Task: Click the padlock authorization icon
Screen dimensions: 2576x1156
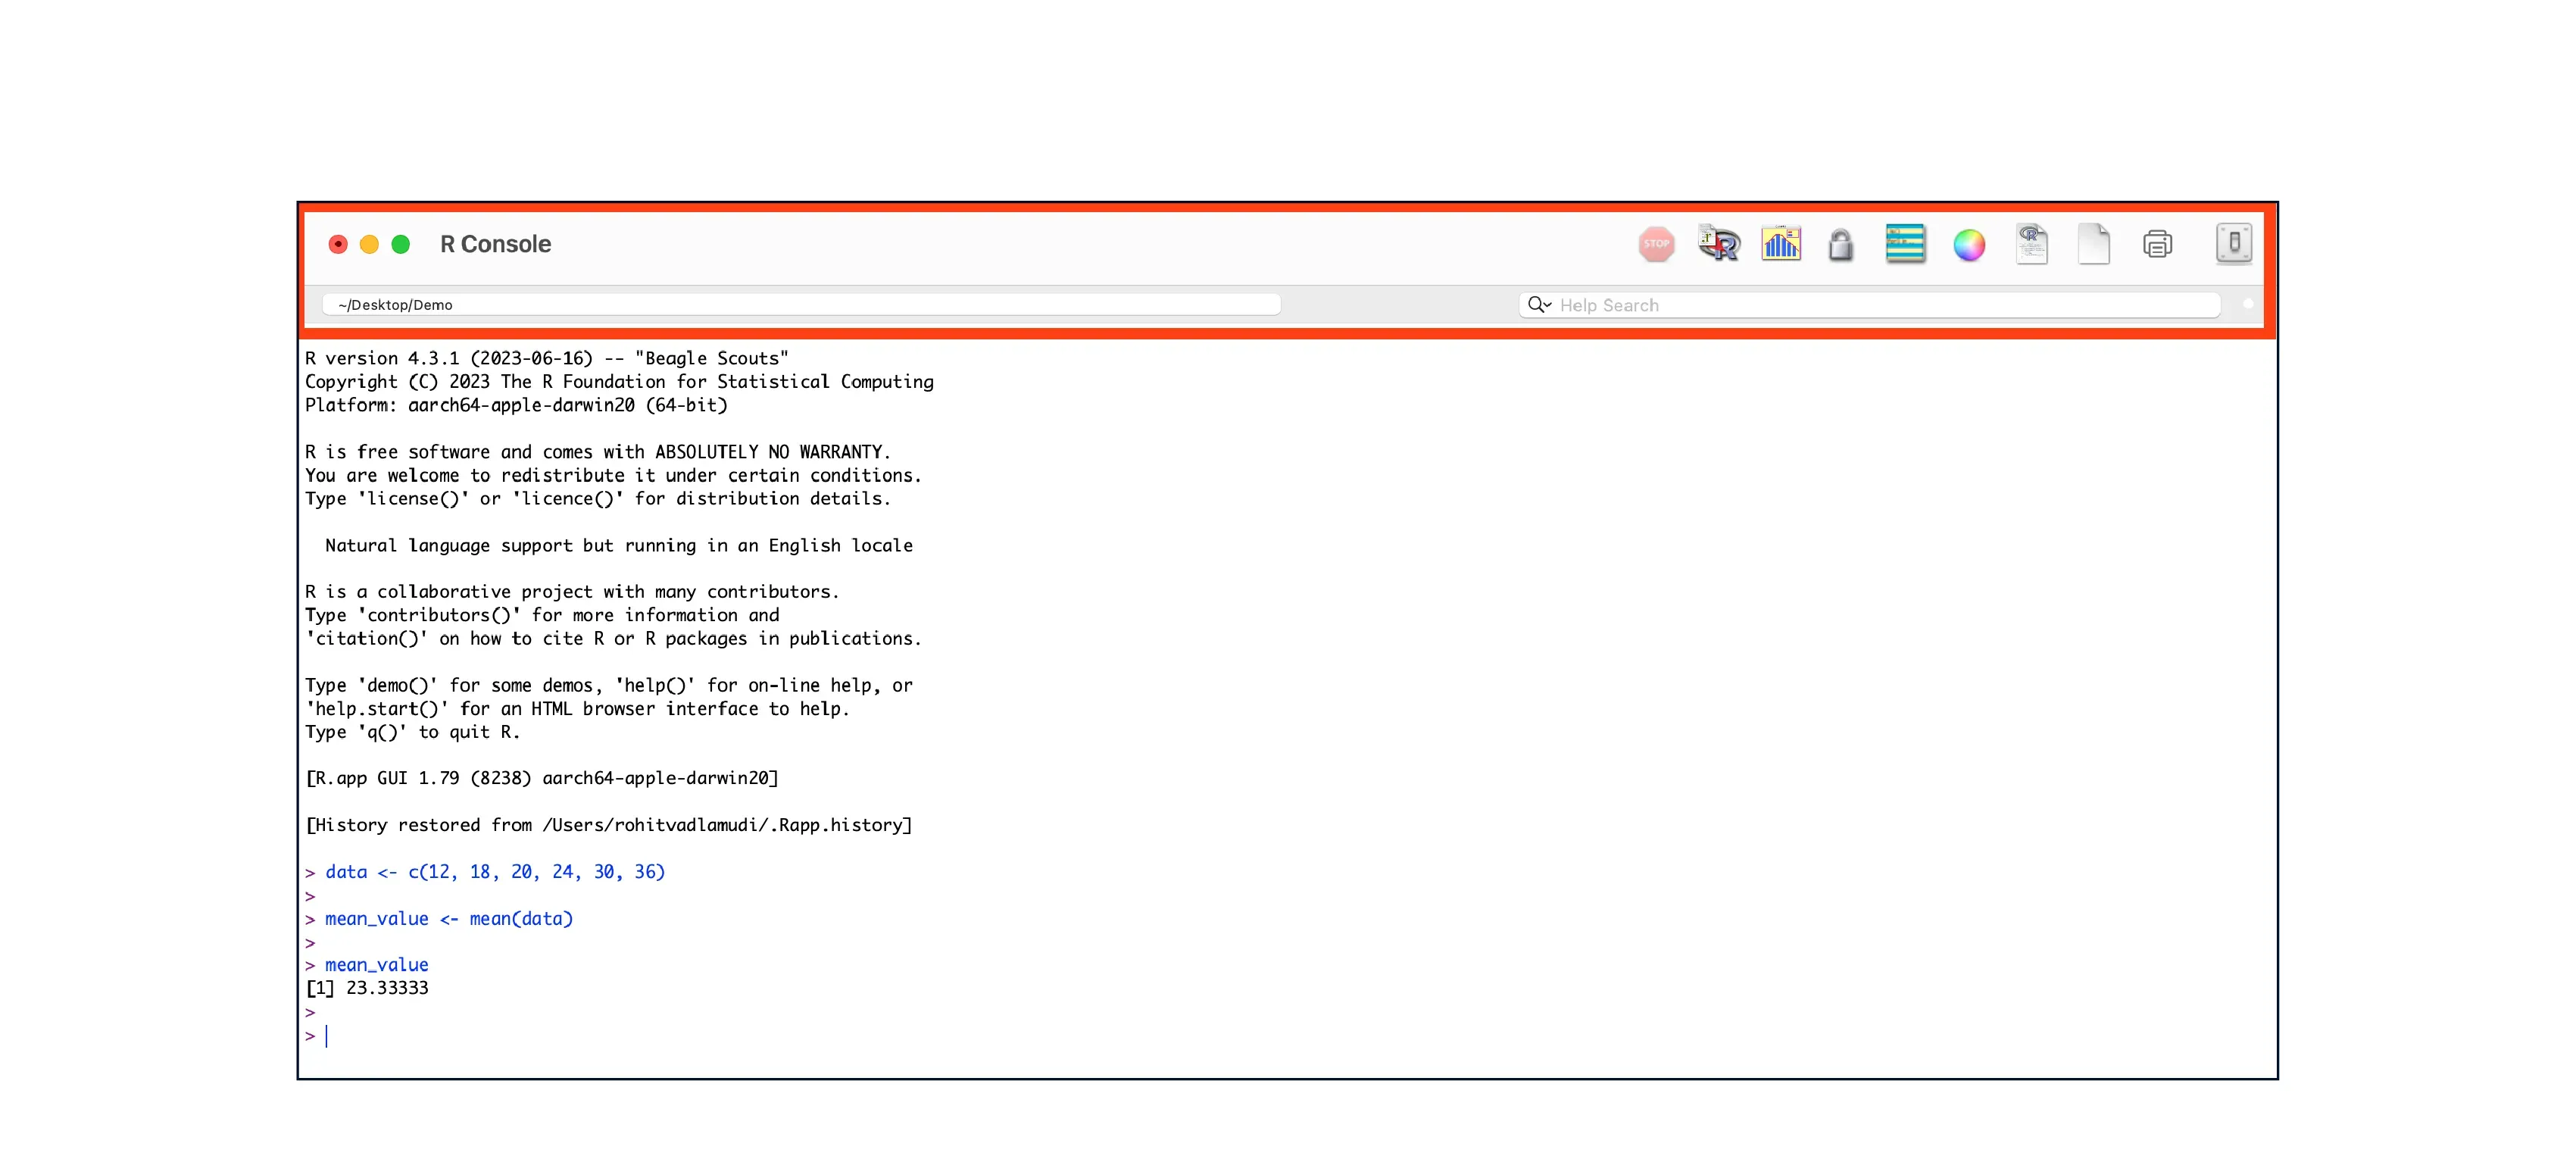Action: point(1841,244)
